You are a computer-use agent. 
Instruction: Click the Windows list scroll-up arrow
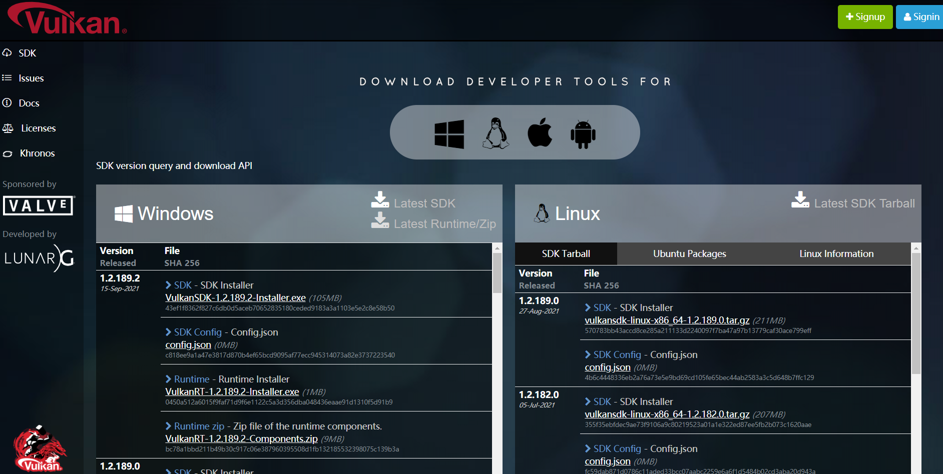point(497,248)
